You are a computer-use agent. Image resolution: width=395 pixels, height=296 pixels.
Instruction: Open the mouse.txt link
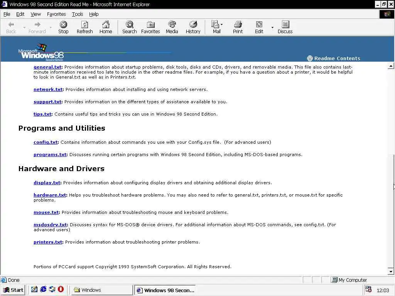coord(46,213)
